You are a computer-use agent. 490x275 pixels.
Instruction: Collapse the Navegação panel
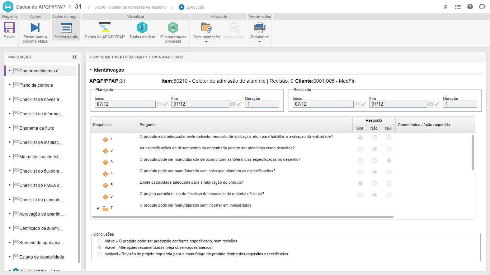(75, 57)
